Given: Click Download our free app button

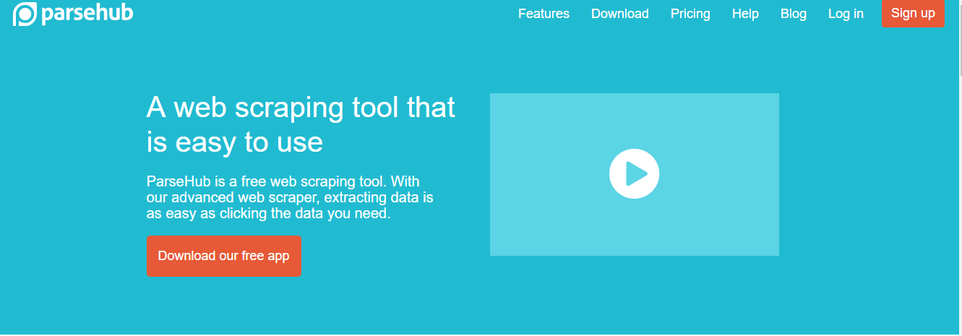Looking at the screenshot, I should (224, 256).
